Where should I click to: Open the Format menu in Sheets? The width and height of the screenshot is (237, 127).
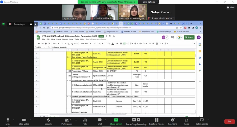65,39
